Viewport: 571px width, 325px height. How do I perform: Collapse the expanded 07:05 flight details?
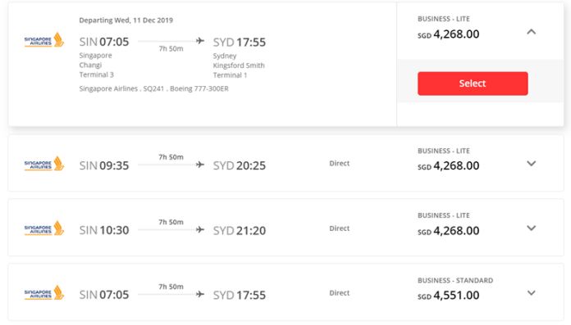click(x=531, y=32)
